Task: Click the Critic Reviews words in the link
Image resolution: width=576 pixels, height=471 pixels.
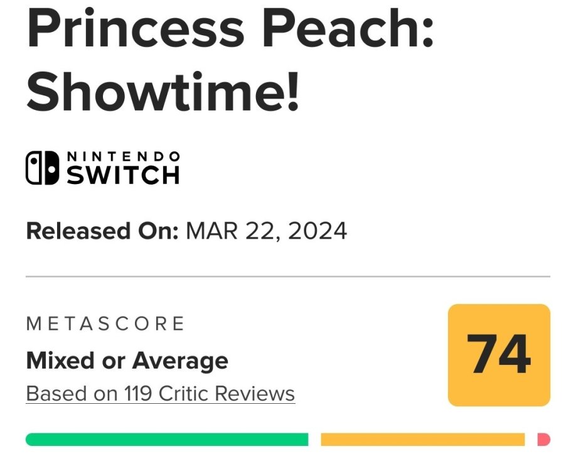Action: [227, 394]
